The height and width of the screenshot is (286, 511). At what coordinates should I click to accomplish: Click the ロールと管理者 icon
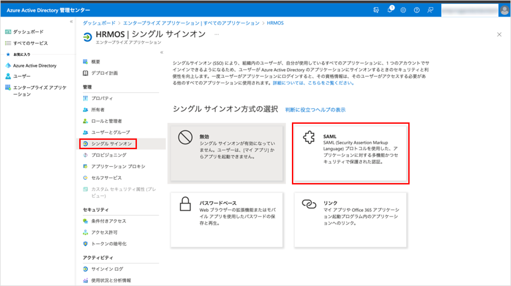[85, 121]
